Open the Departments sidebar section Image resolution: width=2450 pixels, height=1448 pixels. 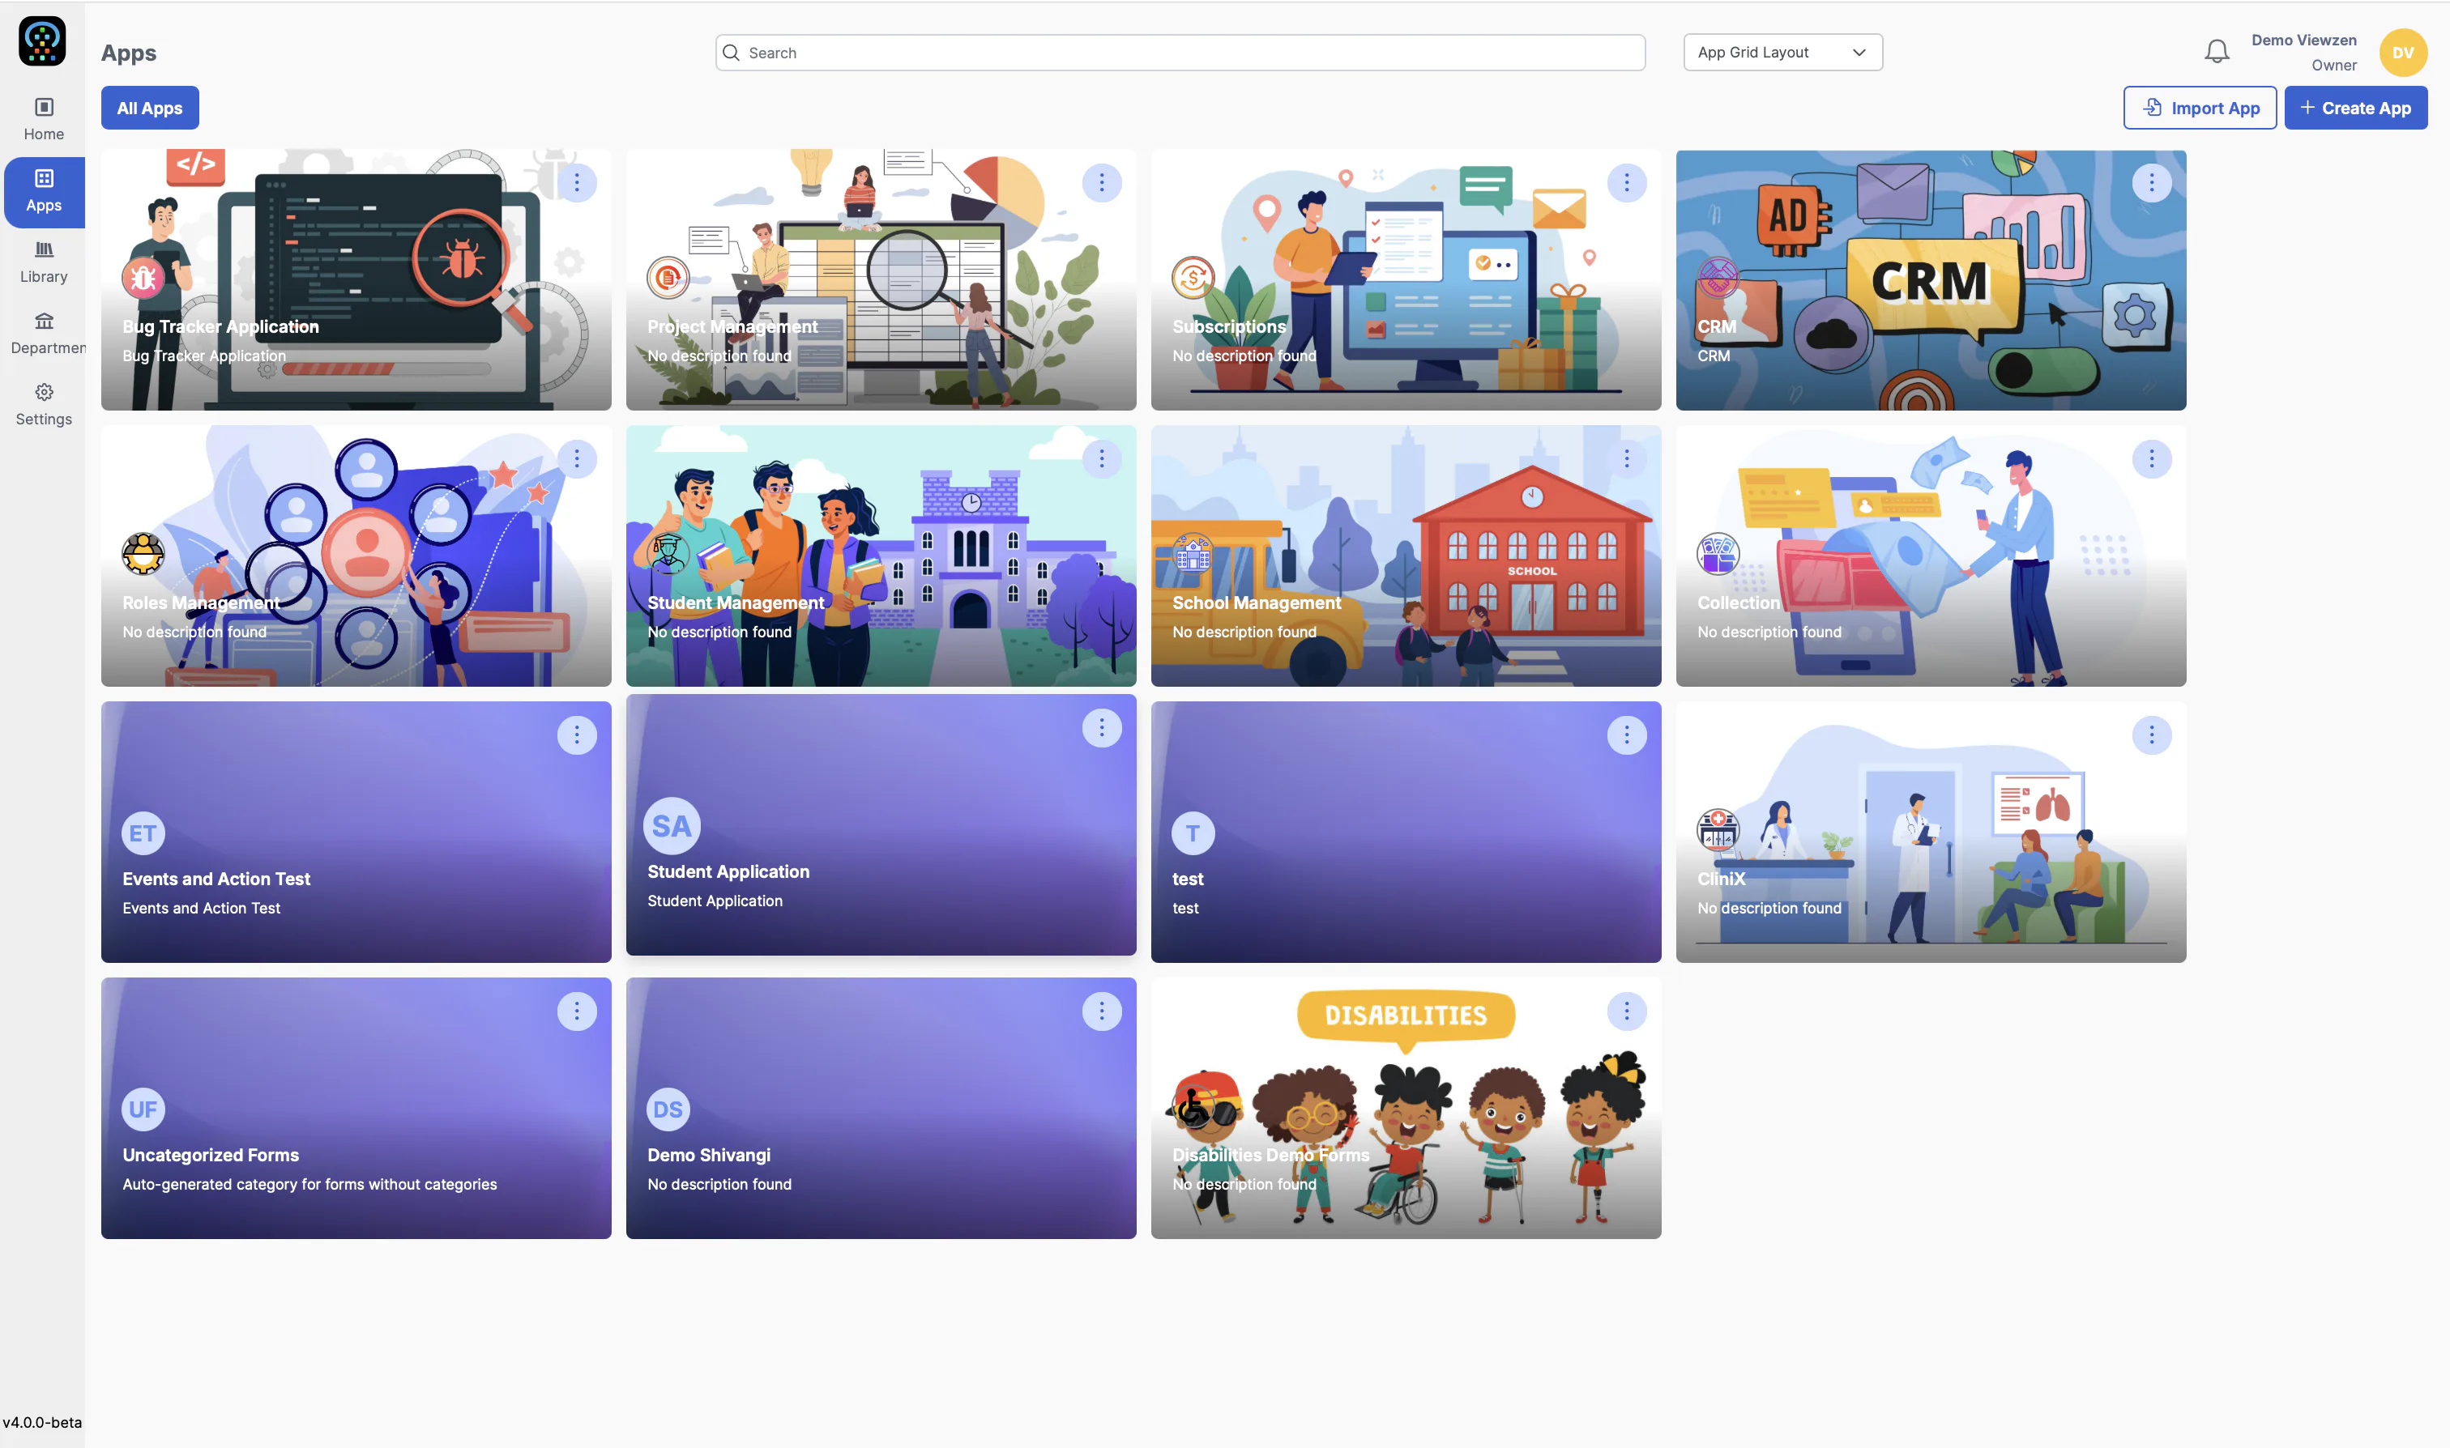tap(44, 334)
